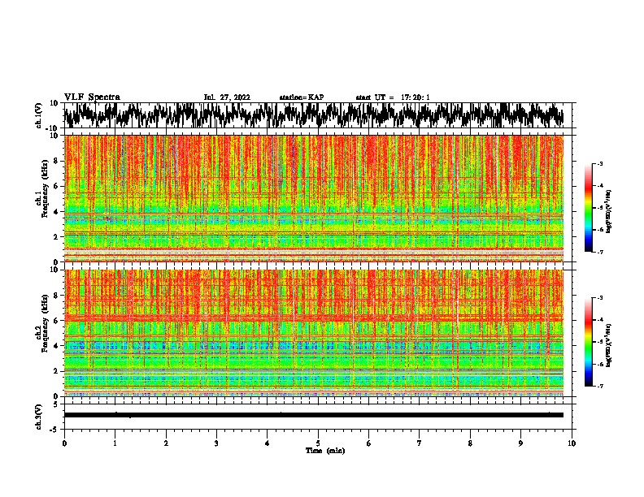This screenshot has width=644, height=497.
Task: Click inside the ch.1 voltage waveform panel
Action: pos(317,115)
